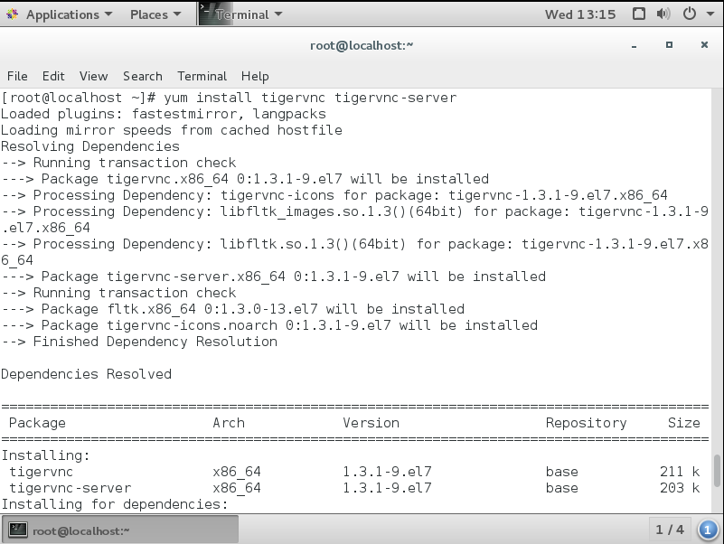
Task: Expand the Applications menu arrow
Action: pos(108,14)
